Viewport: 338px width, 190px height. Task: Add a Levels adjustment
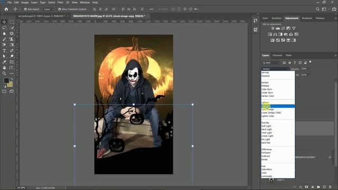278,28
